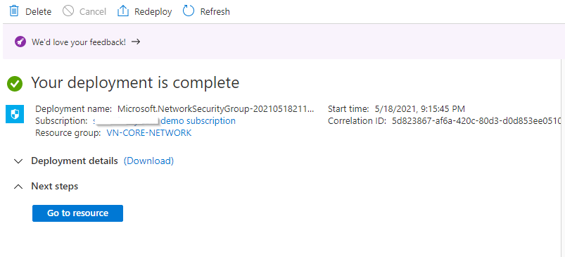The image size is (565, 257).
Task: Open the VN-CORE-NETWORK resource group link
Action: 149,133
